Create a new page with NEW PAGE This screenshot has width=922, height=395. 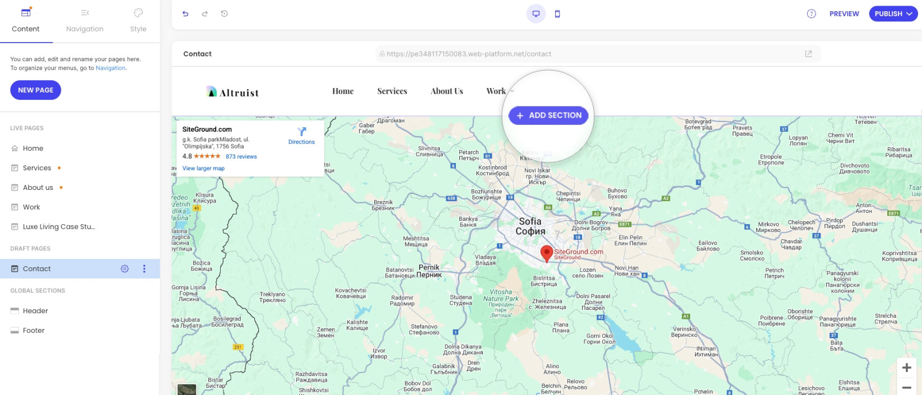pos(36,90)
